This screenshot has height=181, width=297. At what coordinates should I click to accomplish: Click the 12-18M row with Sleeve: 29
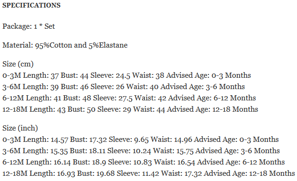tap(130, 109)
